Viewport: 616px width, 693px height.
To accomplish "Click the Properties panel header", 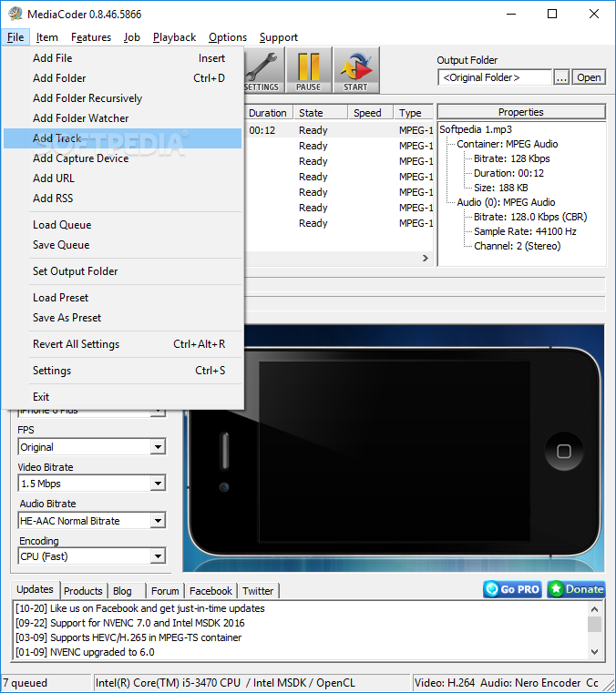I will (x=521, y=112).
